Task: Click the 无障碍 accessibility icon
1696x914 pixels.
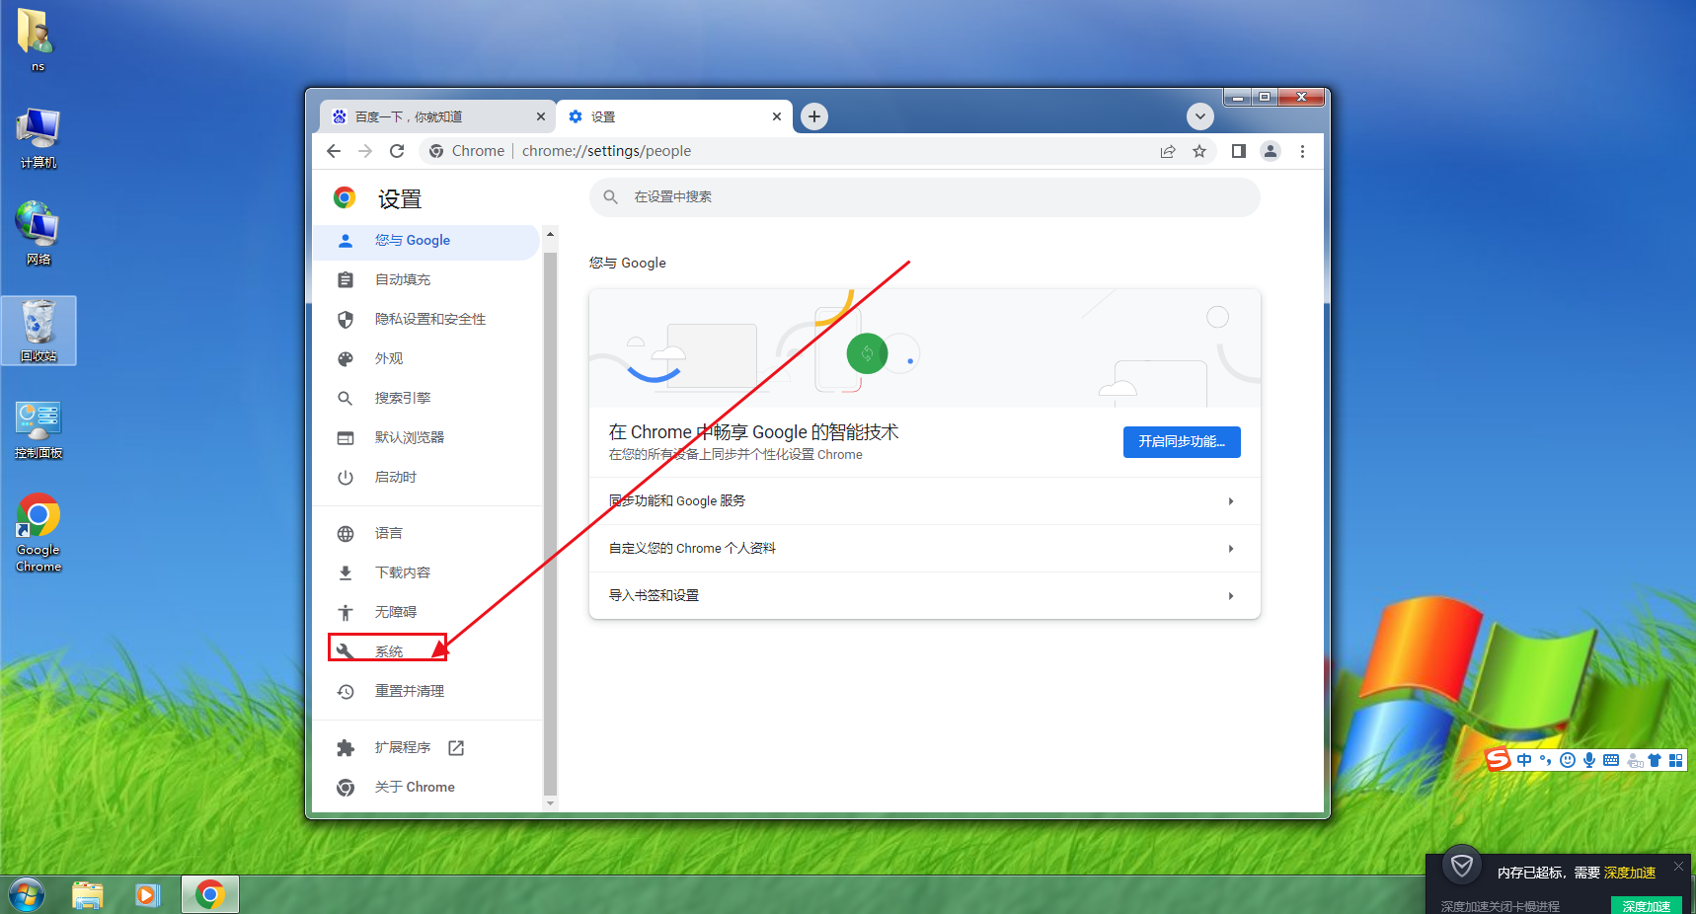Action: point(346,613)
